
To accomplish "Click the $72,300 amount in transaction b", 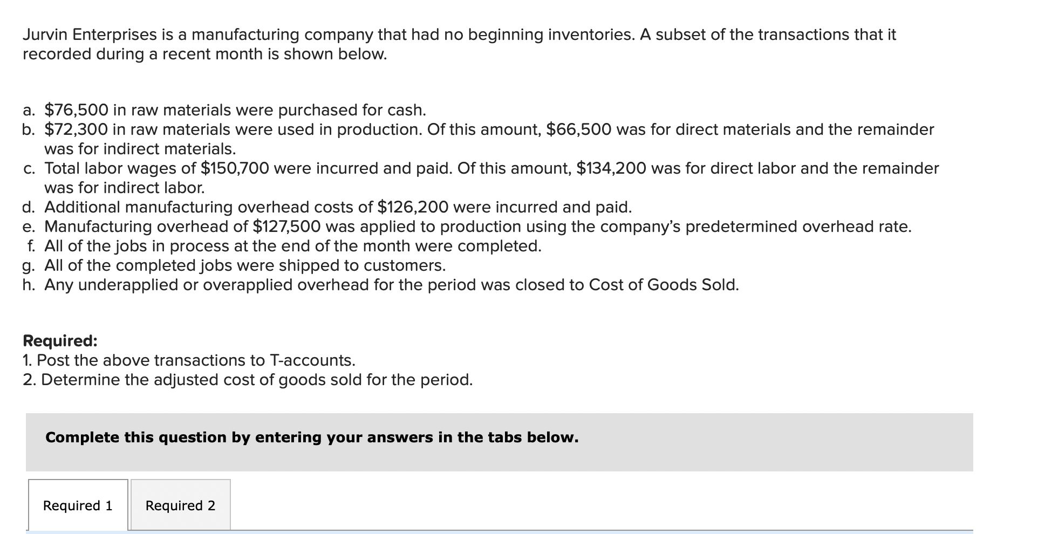I will click(77, 129).
